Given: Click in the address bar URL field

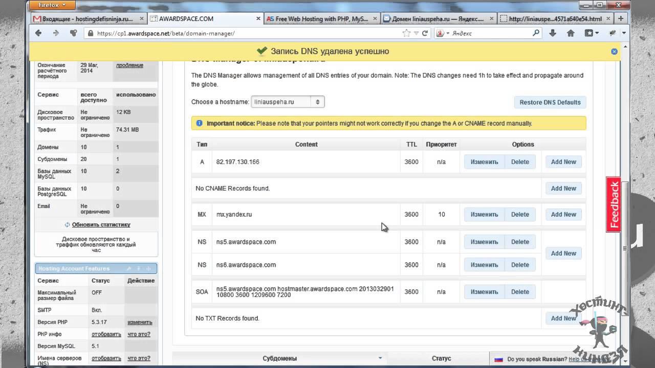Looking at the screenshot, I should pyautogui.click(x=248, y=33).
